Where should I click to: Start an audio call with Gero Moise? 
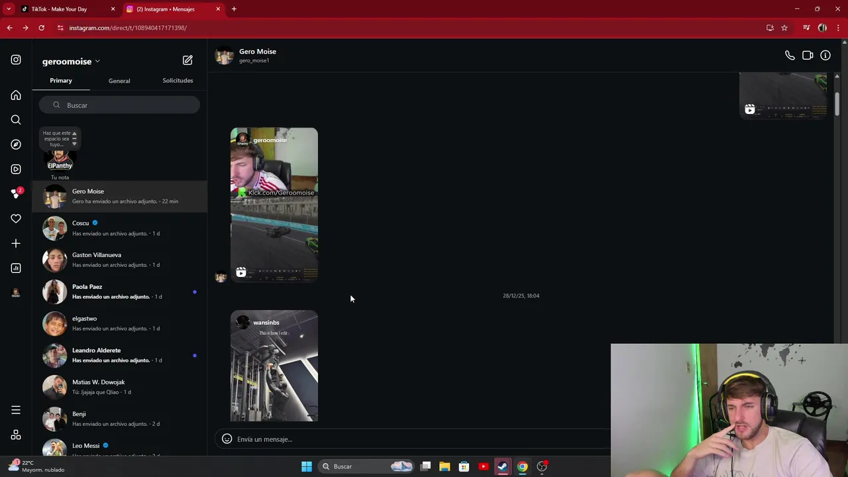click(790, 56)
